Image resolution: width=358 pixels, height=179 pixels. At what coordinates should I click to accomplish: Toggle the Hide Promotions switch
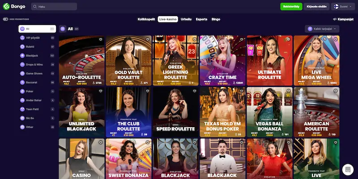click(5, 19)
